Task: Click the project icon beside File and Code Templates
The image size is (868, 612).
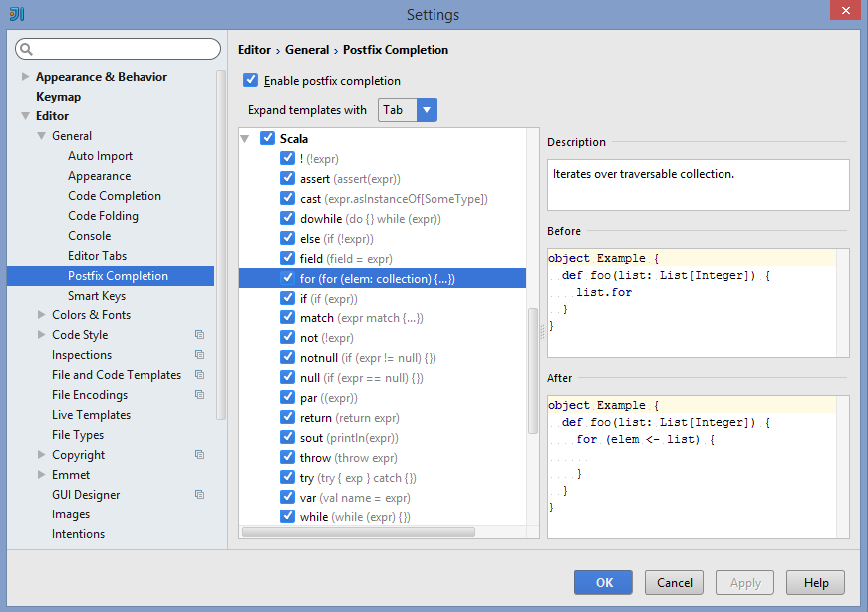Action: coord(200,375)
